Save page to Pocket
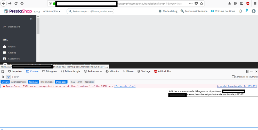258x130 pixels. [x=196, y=3]
